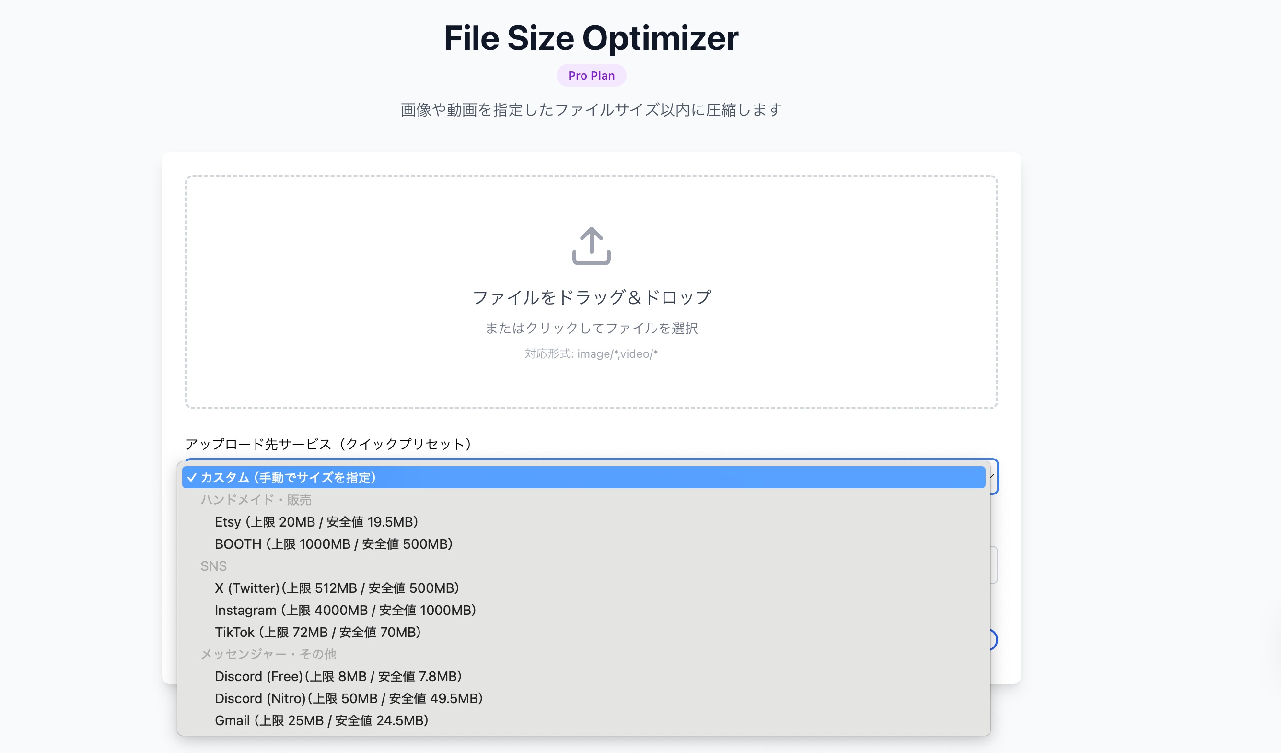Screen dimensions: 1281x753
Task: Click the Pro Plan badge
Action: (591, 75)
